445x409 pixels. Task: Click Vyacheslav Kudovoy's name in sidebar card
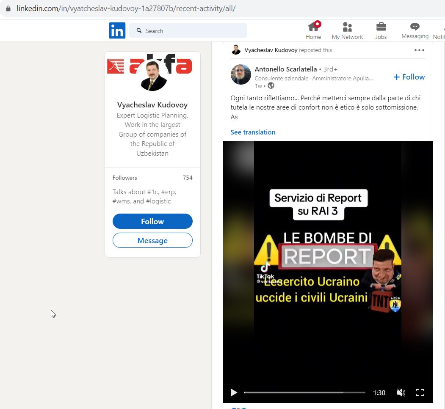pos(152,105)
